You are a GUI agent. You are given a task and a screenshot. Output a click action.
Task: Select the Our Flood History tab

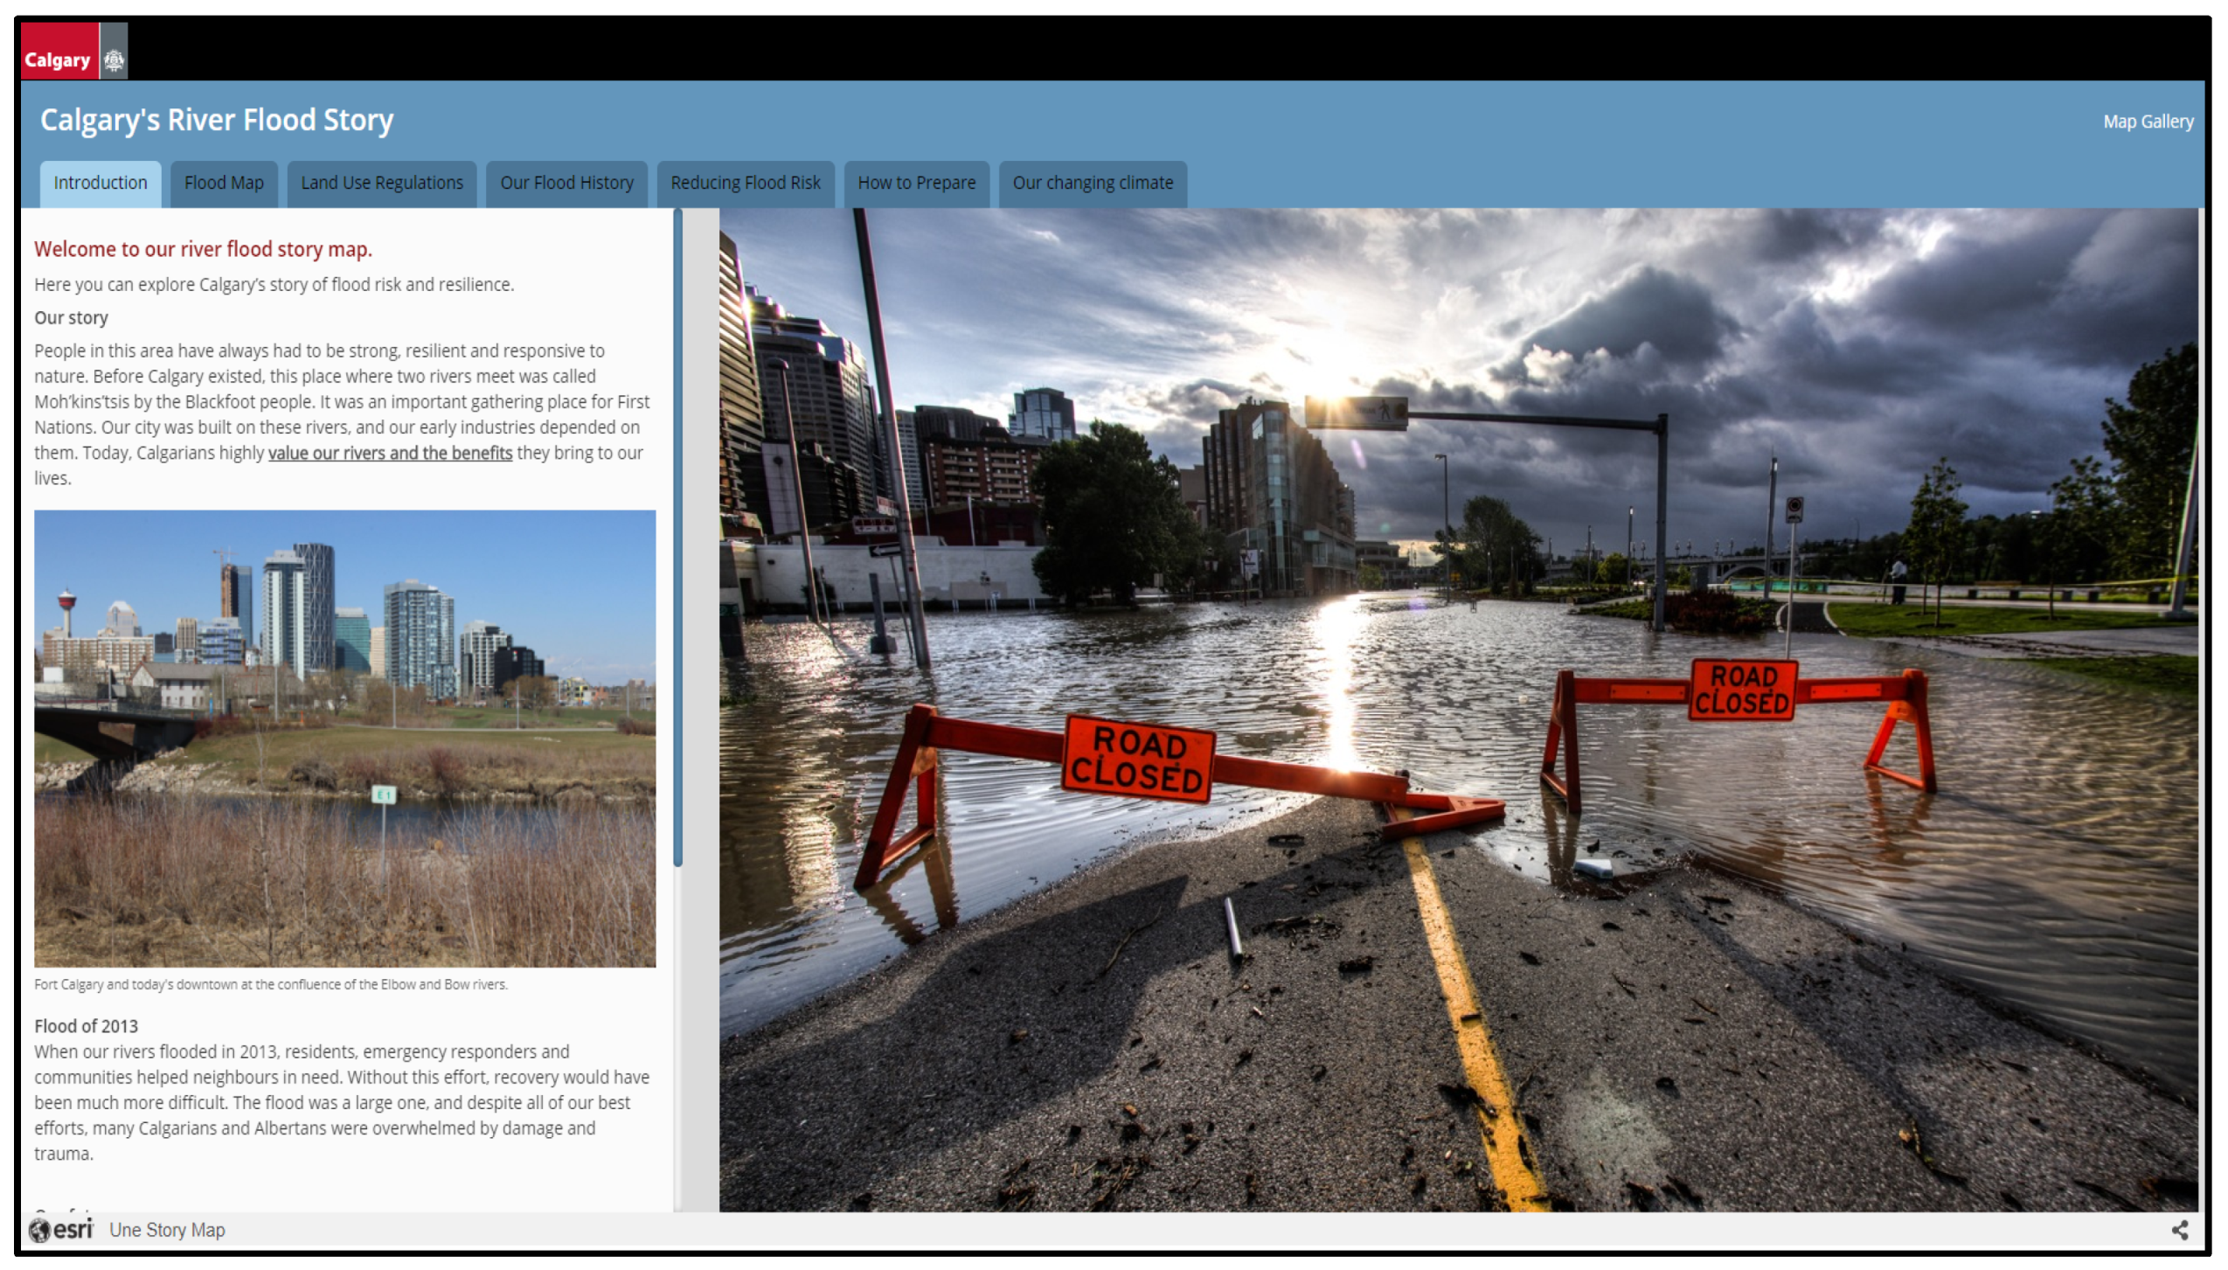(566, 183)
